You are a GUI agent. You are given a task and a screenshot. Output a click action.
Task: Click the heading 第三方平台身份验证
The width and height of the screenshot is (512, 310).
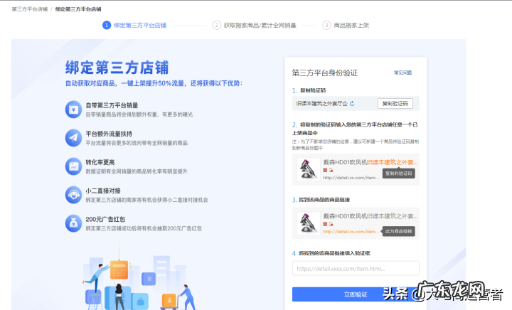325,73
